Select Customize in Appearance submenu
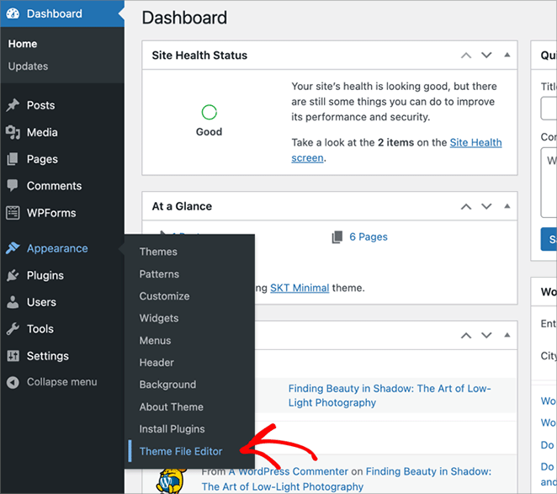557x494 pixels. coord(164,296)
